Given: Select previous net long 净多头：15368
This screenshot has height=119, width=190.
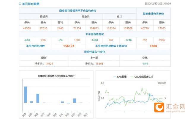Looking at the screenshot, I should (94, 64).
